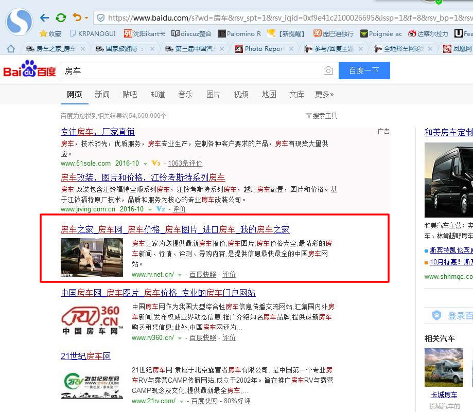Open the 收藏 star favorites button
The height and width of the screenshot is (412, 473).
point(50,33)
